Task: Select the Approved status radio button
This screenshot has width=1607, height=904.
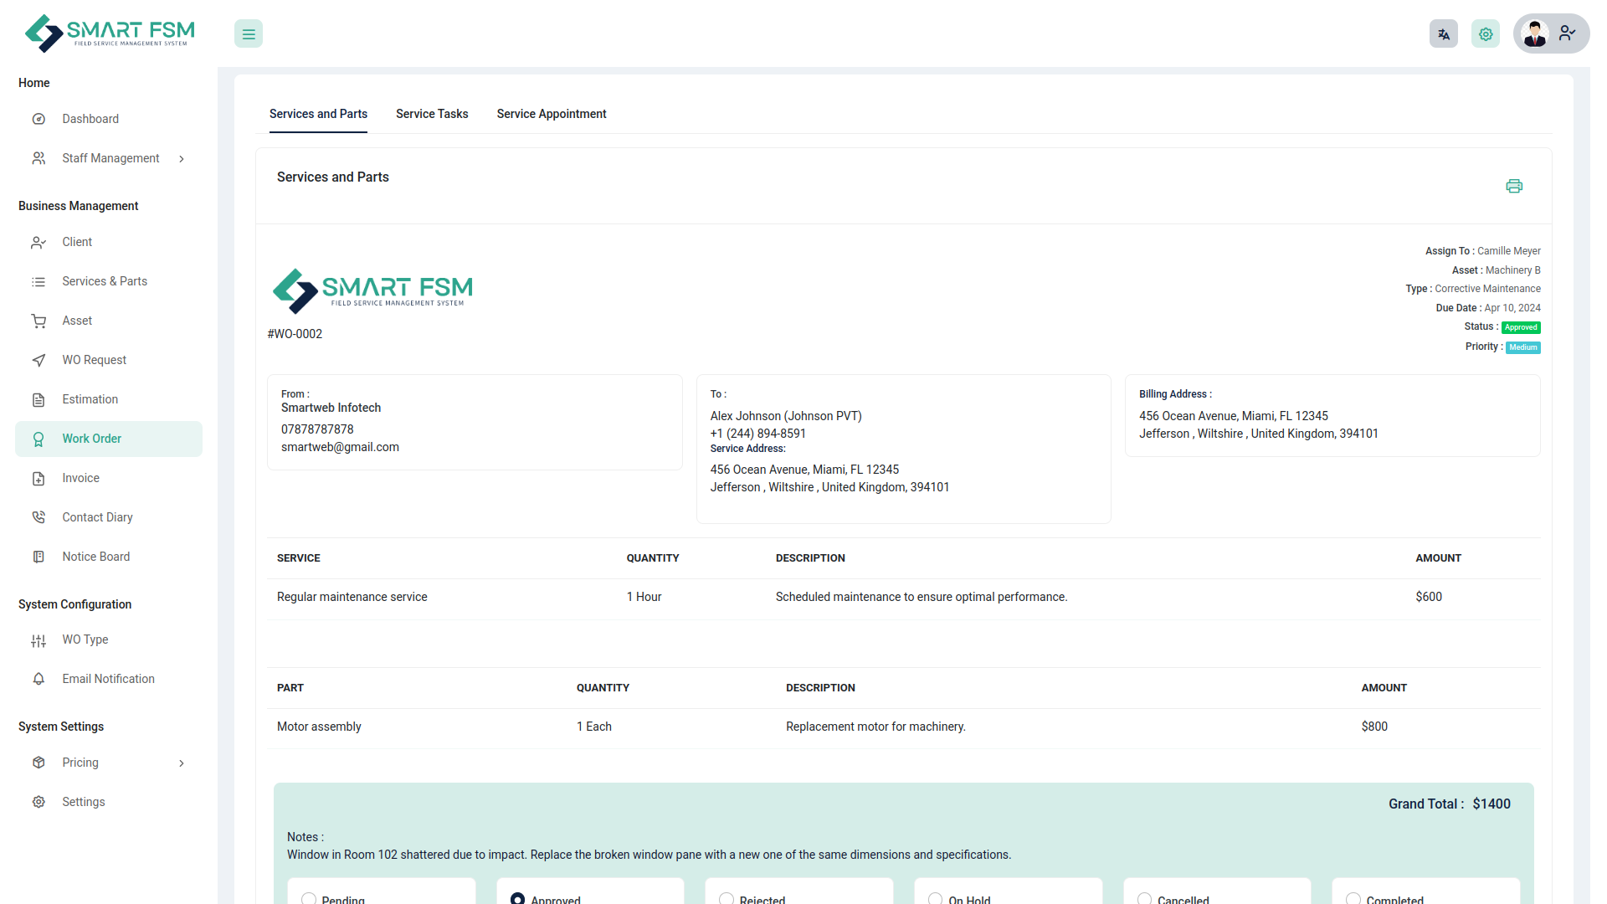Action: [x=517, y=897]
